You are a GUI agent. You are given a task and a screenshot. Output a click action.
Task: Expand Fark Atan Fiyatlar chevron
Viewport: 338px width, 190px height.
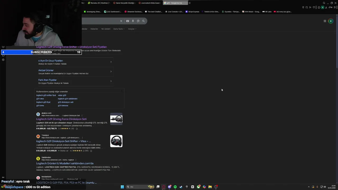[x=111, y=81]
